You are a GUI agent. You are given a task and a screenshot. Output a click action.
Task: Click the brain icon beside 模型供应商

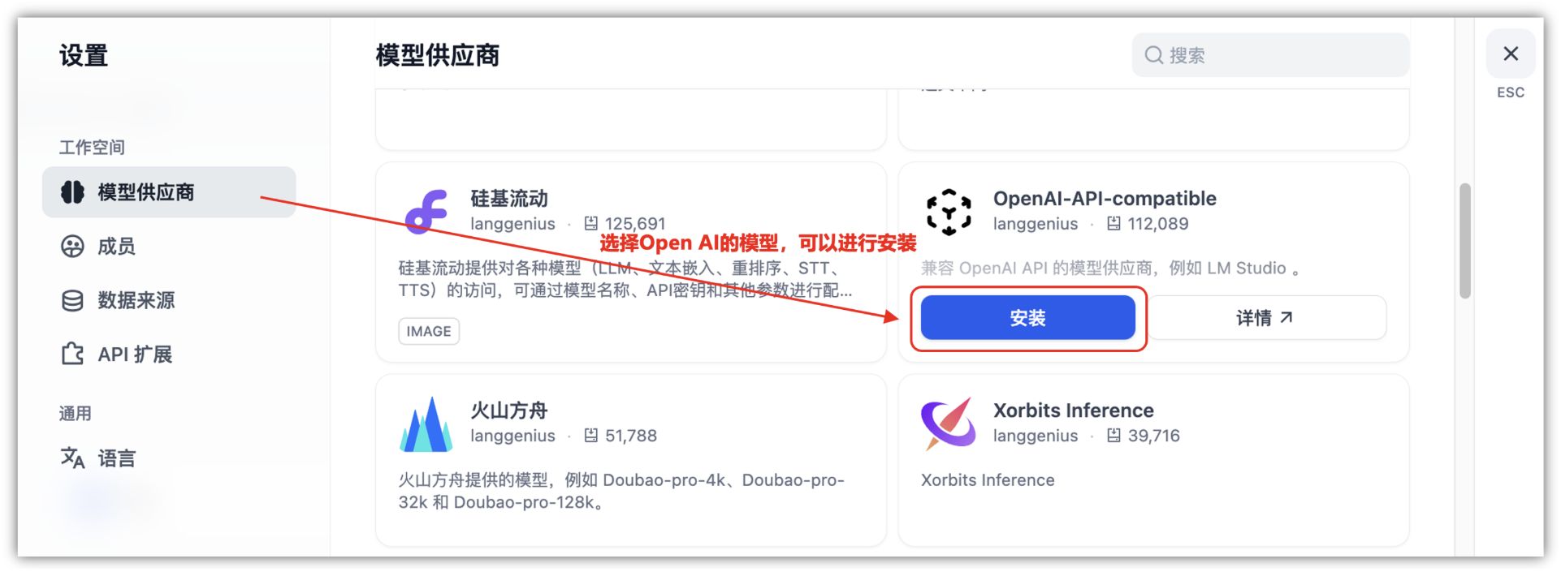click(72, 192)
